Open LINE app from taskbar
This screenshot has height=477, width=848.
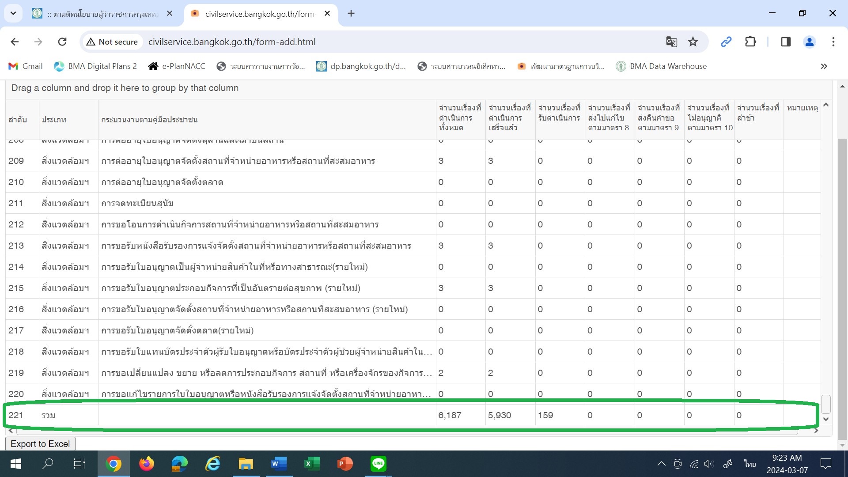click(378, 463)
